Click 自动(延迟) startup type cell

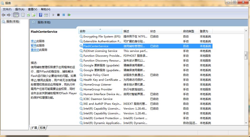click(x=190, y=123)
